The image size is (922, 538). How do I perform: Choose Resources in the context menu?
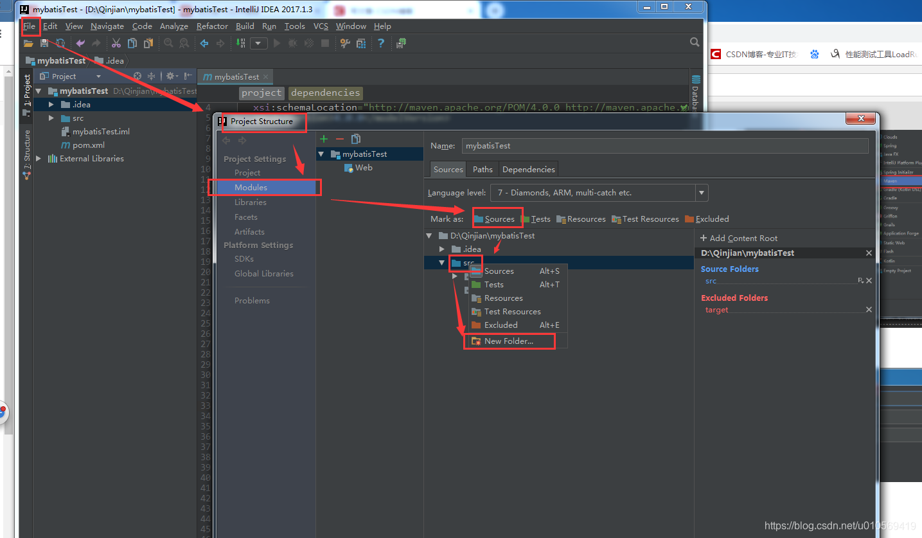(x=518, y=298)
